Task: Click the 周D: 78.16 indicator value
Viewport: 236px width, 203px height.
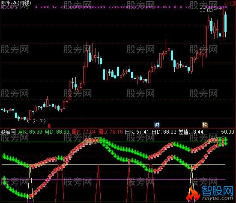Action: pos(111,132)
